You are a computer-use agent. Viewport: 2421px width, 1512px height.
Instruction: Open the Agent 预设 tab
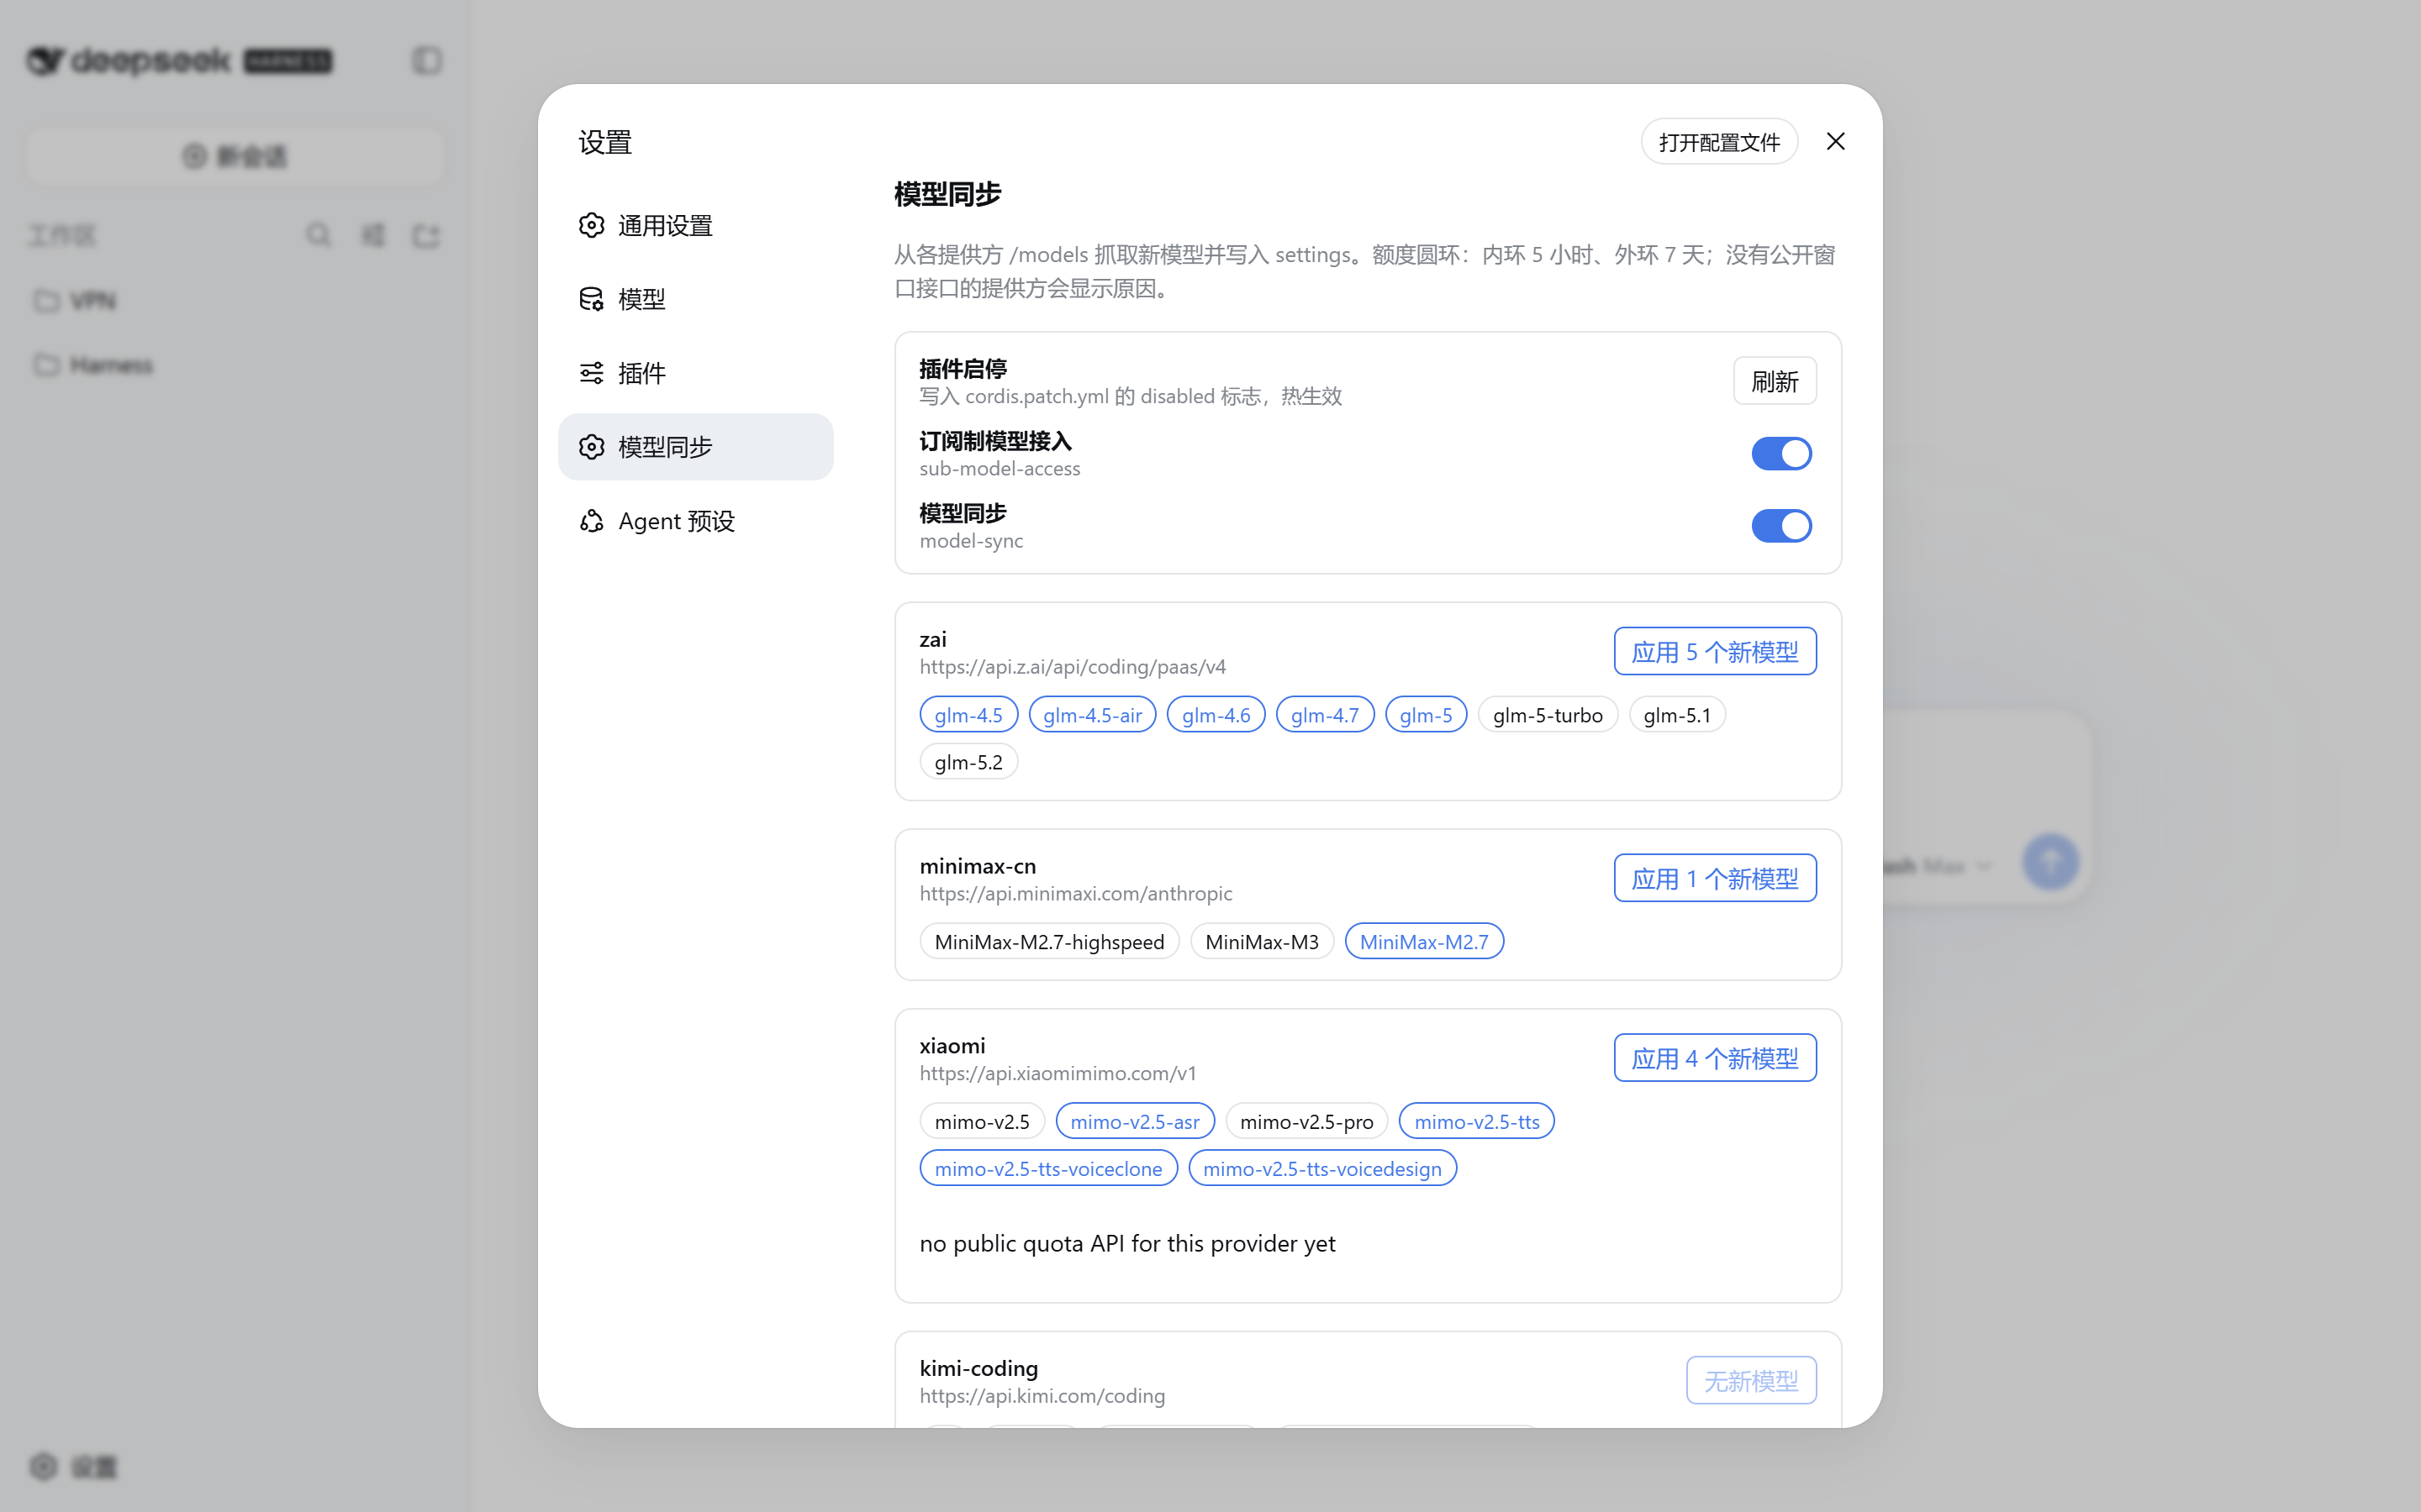pyautogui.click(x=695, y=521)
